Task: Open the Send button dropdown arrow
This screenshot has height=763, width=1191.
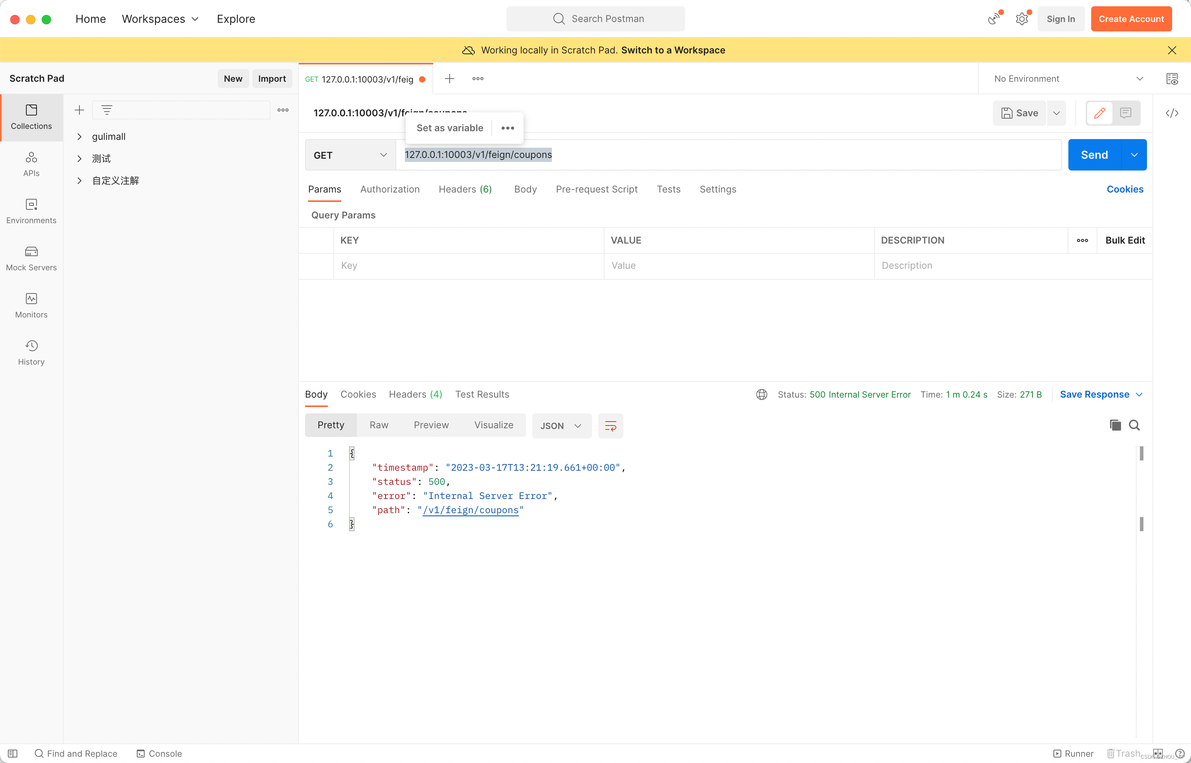Action: [x=1134, y=155]
